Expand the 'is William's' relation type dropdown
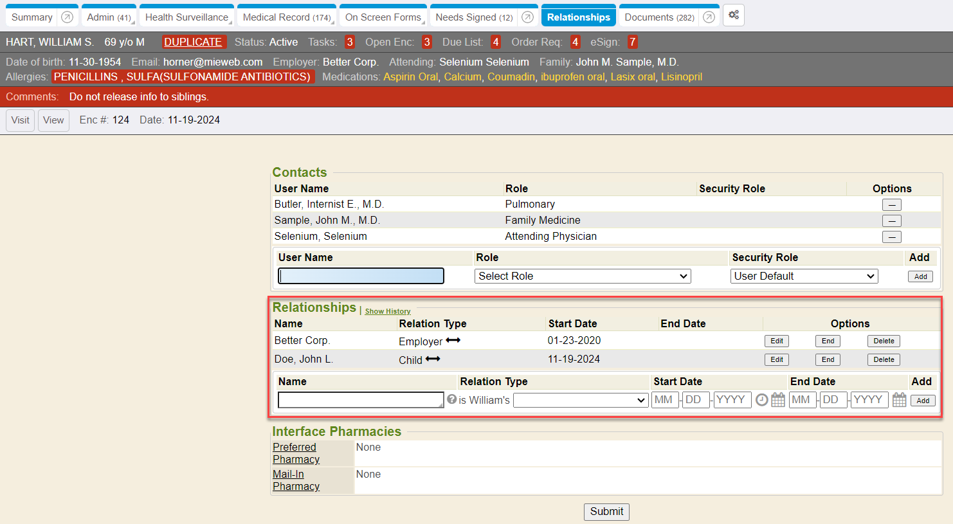The height and width of the screenshot is (524, 953). tap(580, 401)
